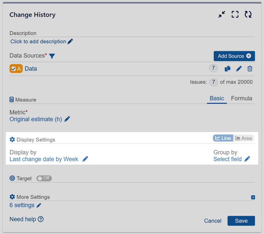Expand More Settings with plus icon
This screenshot has height=234, width=264.
[x=253, y=197]
